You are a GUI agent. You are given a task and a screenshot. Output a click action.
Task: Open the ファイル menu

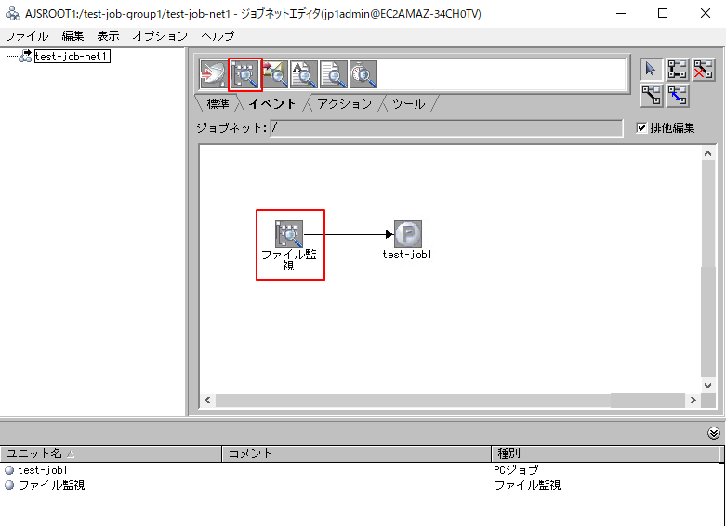[26, 35]
